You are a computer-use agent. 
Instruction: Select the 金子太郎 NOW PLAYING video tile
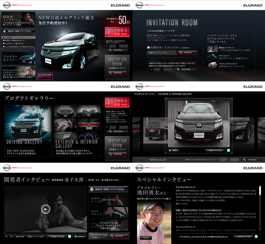[108, 200]
